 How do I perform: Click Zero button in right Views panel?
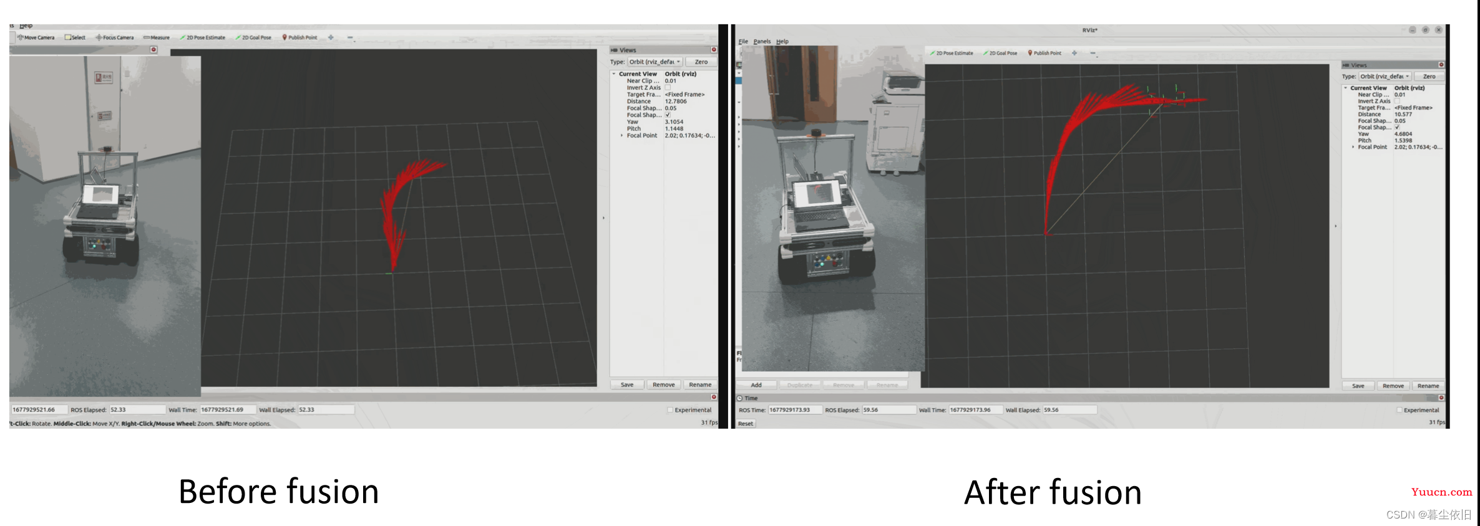tap(1429, 76)
